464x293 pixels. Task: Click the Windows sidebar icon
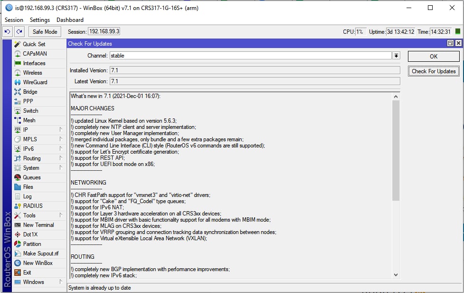tap(18, 282)
